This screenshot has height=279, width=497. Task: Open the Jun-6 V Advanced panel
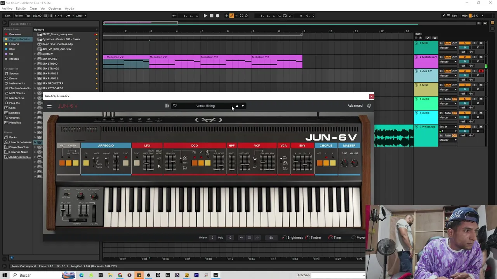[x=355, y=106]
